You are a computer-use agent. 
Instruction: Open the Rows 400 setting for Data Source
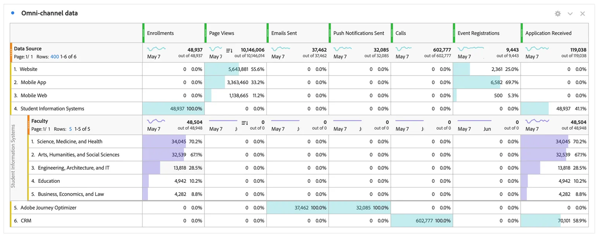pos(55,57)
